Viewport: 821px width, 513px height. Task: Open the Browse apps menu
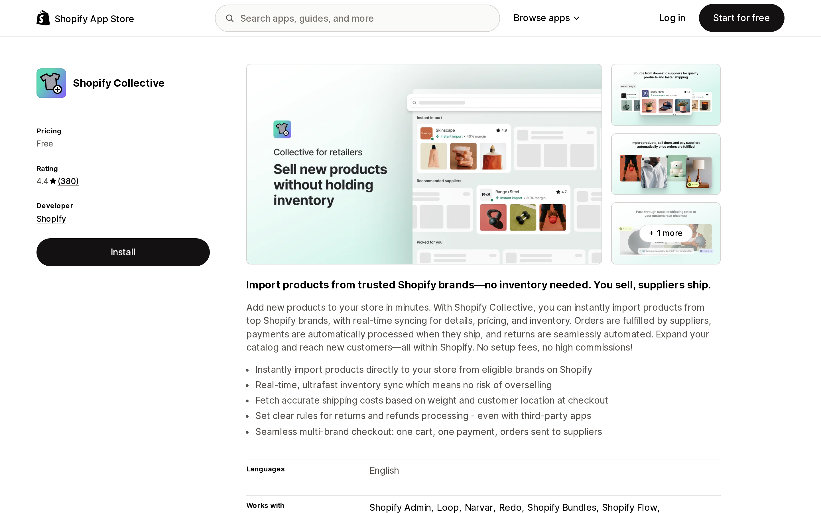point(546,18)
